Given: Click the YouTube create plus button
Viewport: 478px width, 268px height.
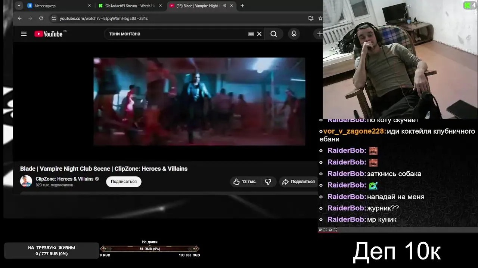Looking at the screenshot, I should tap(320, 34).
